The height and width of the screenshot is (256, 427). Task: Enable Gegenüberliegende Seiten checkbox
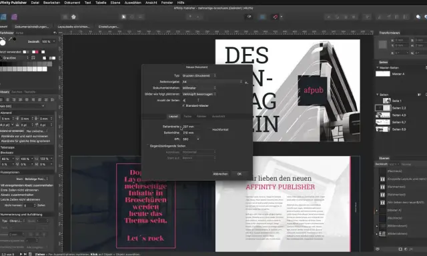click(x=148, y=146)
